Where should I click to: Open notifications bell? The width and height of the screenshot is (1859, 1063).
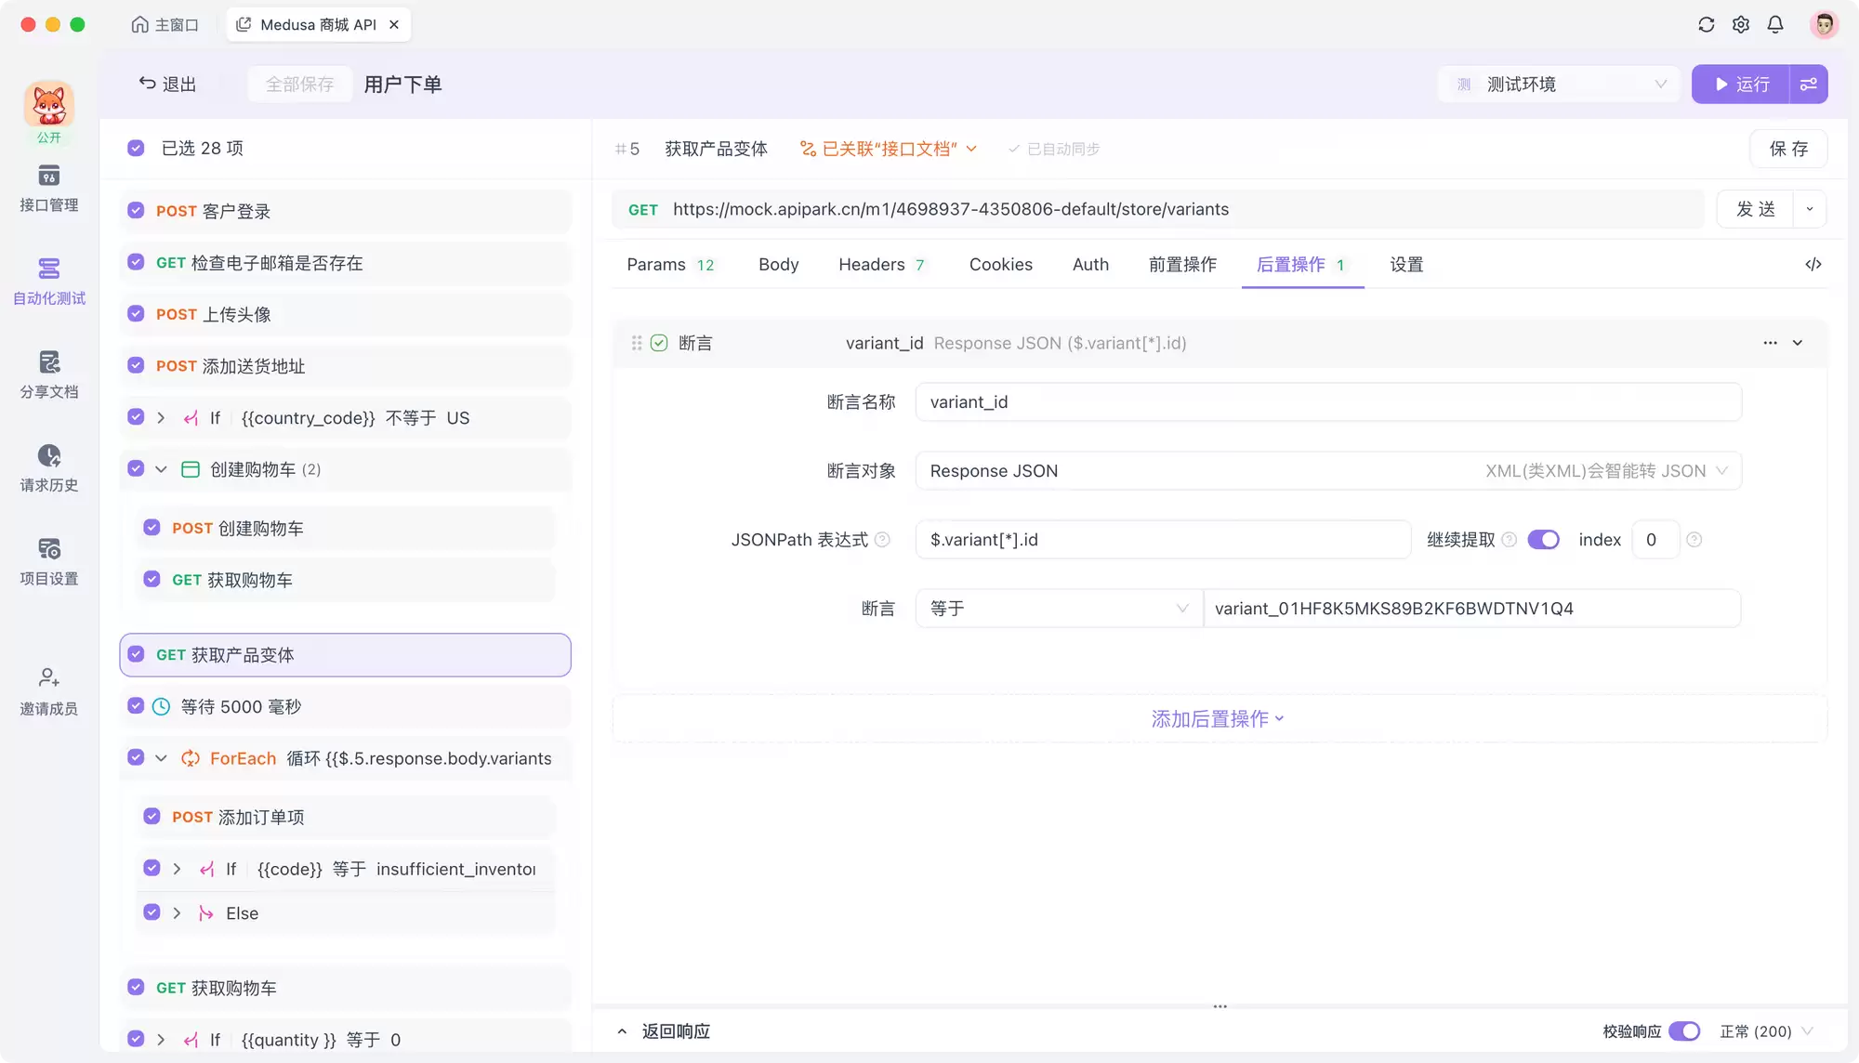point(1775,24)
